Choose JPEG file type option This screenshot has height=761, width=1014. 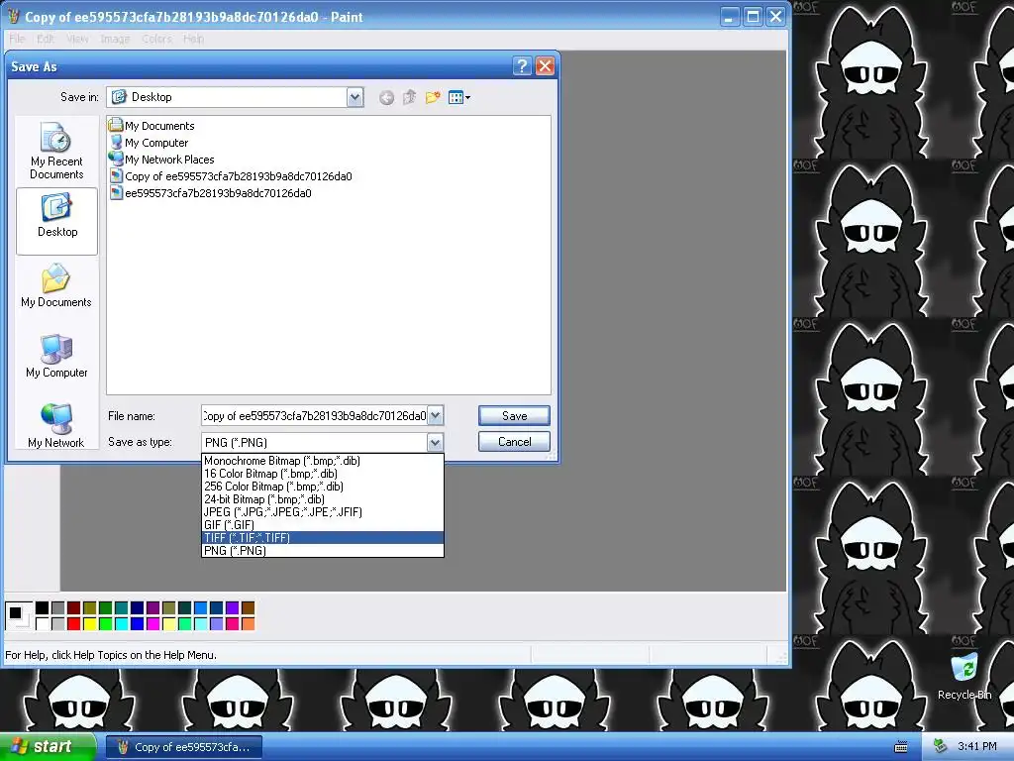pyautogui.click(x=323, y=512)
